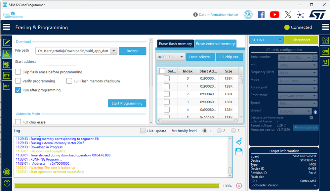Open the ST-LINK interface dropdown

(266, 40)
